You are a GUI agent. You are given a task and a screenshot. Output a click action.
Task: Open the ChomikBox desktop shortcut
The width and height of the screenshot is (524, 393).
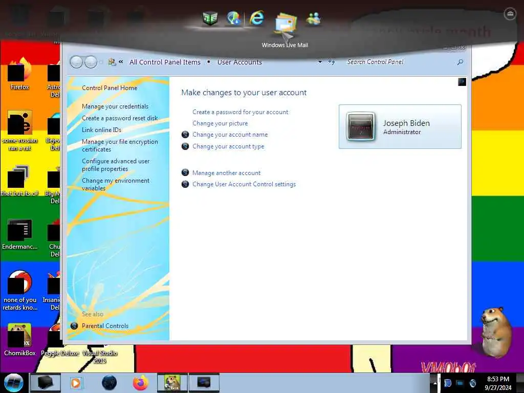(19, 339)
